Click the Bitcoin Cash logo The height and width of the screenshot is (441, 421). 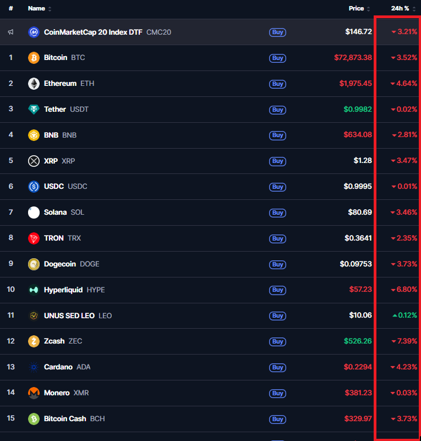coord(34,419)
